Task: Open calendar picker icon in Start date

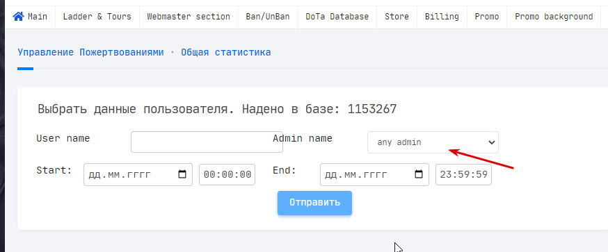Action: pyautogui.click(x=182, y=174)
